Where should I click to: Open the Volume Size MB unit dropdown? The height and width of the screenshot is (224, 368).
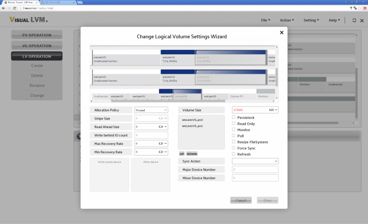[x=273, y=110]
